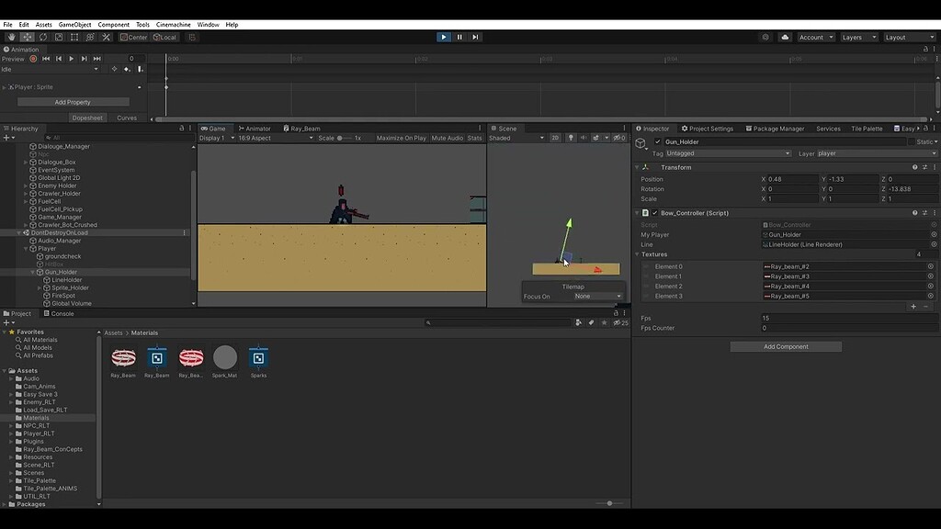The image size is (941, 529).
Task: Select the Hand tool in the toolbar
Action: [x=12, y=37]
